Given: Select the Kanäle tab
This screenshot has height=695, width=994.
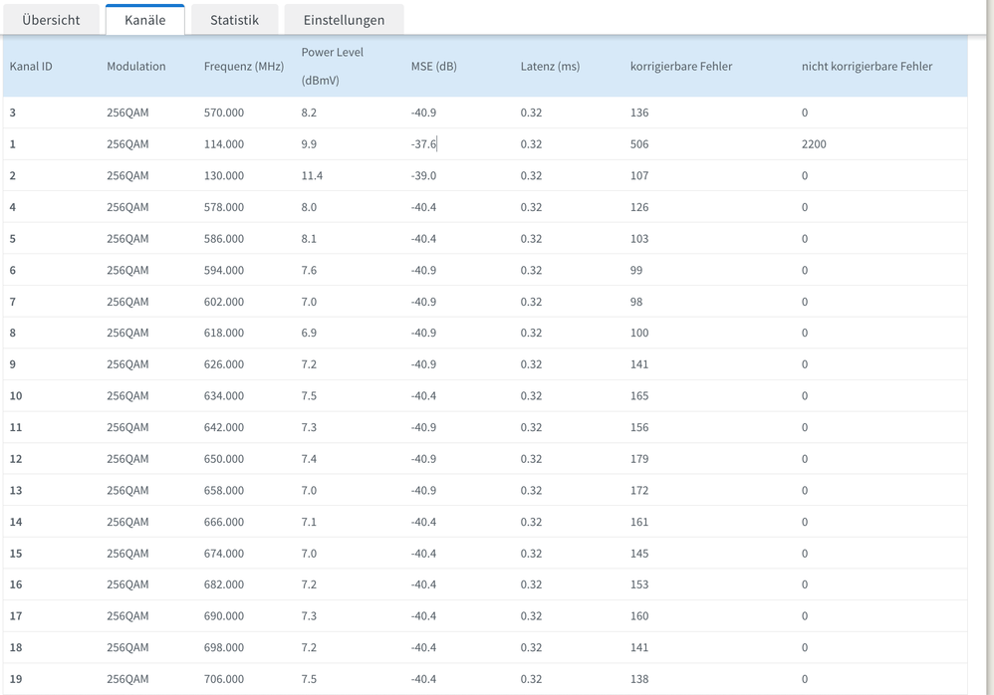Looking at the screenshot, I should (x=144, y=20).
